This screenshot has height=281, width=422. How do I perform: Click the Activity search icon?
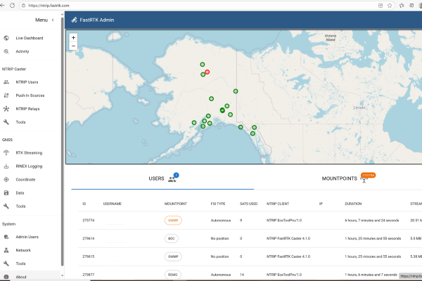pyautogui.click(x=6, y=51)
